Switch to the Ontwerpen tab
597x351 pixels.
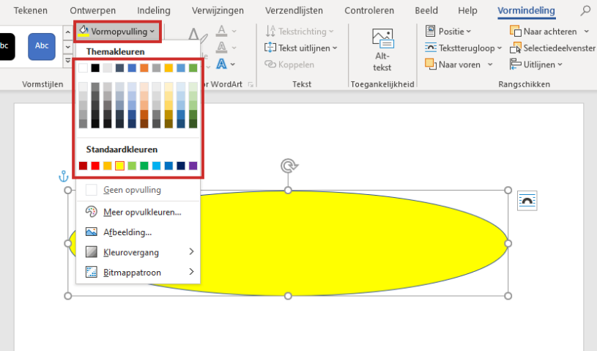point(92,11)
